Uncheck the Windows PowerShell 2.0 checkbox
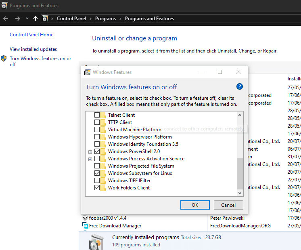 tap(97, 151)
